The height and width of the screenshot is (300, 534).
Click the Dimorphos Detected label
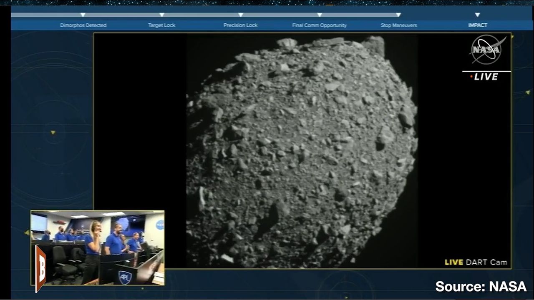[x=83, y=25]
